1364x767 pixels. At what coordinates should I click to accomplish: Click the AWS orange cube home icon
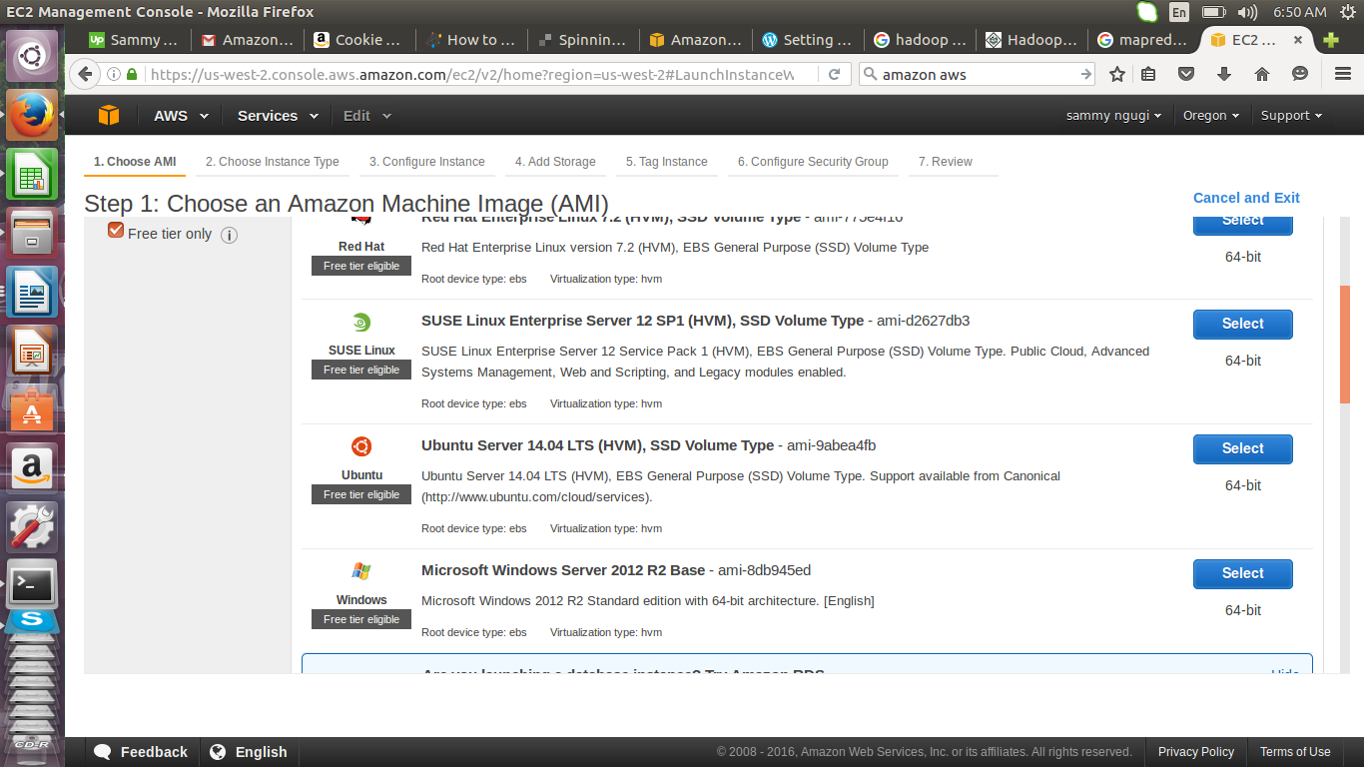pos(109,116)
